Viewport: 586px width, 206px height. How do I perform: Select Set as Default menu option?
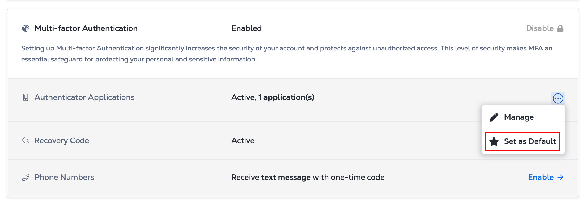click(x=523, y=141)
